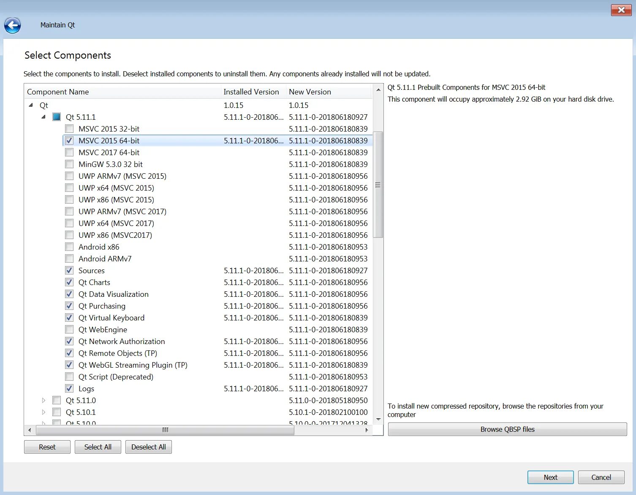Image resolution: width=636 pixels, height=495 pixels.
Task: Select the Logs row label
Action: [x=86, y=388]
